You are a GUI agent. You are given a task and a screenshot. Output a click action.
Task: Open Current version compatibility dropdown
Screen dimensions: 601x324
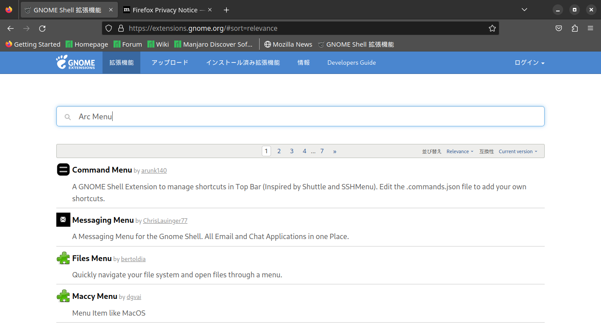click(518, 151)
